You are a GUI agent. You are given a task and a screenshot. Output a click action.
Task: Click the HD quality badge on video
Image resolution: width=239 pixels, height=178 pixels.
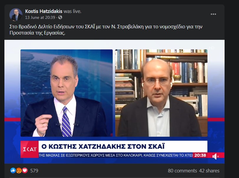211,48
